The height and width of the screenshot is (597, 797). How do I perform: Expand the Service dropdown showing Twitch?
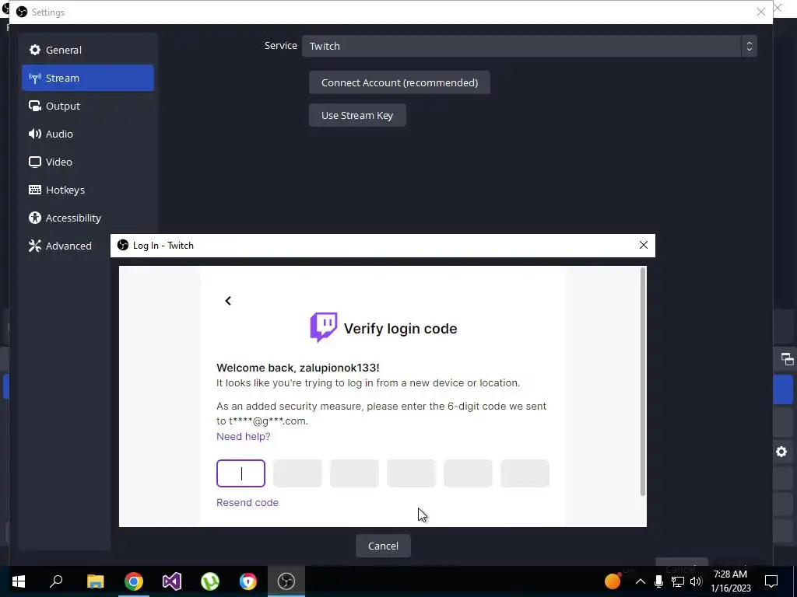pos(529,46)
